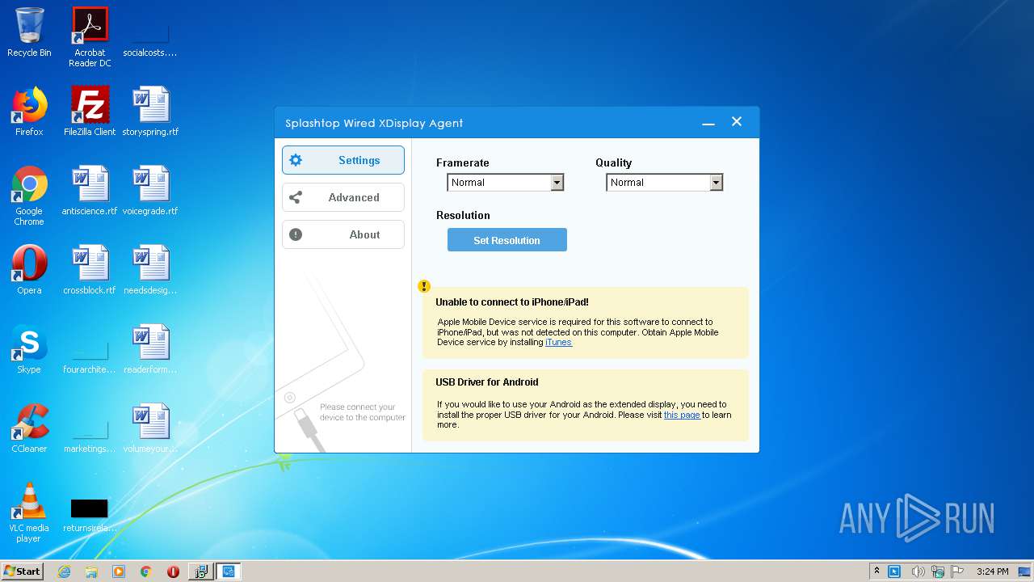Select the VLC media player shortcut

coord(29,512)
